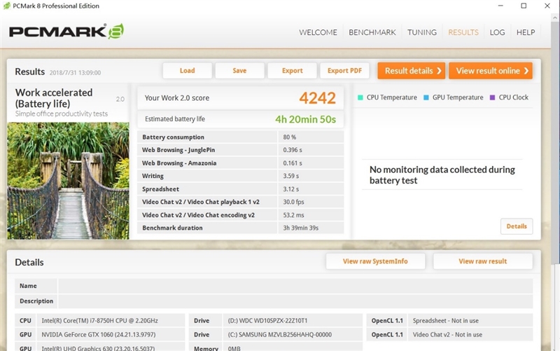Switch to the BENCHMARK tab

click(x=372, y=32)
